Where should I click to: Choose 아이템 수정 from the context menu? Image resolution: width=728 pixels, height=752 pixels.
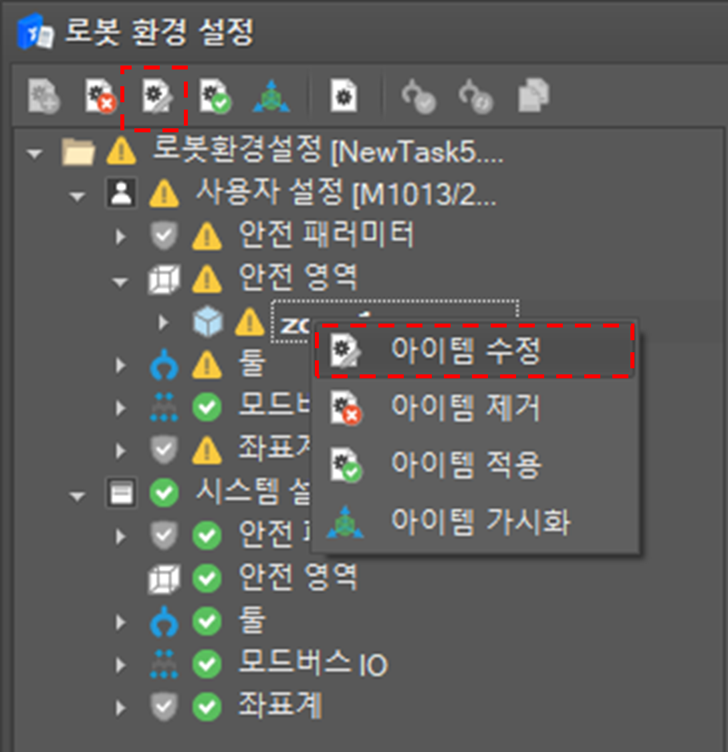point(465,352)
